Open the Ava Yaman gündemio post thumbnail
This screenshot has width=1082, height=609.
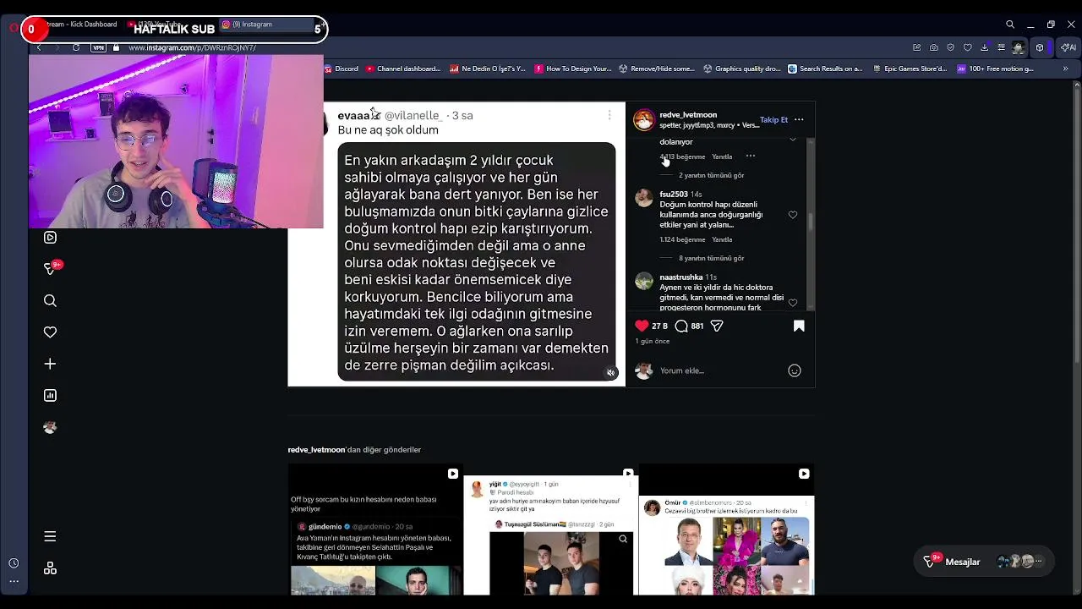pyautogui.click(x=375, y=529)
